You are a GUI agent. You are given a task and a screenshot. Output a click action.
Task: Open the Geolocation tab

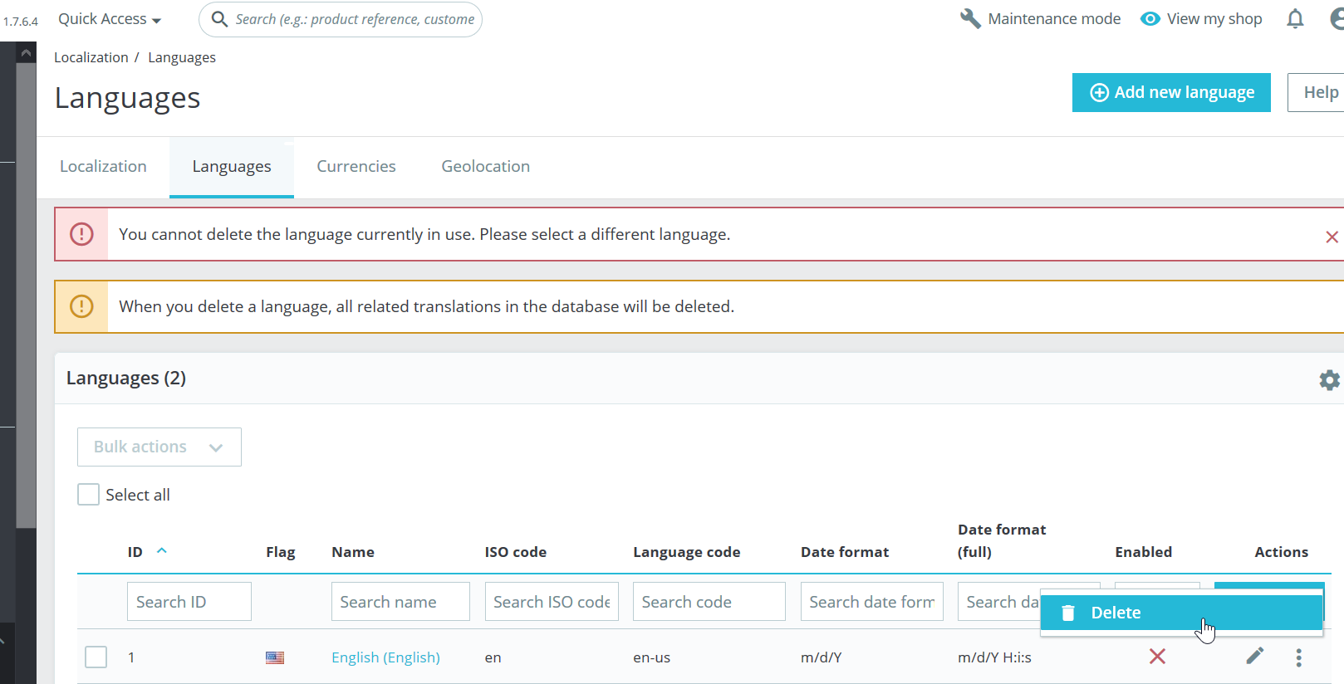pyautogui.click(x=485, y=167)
